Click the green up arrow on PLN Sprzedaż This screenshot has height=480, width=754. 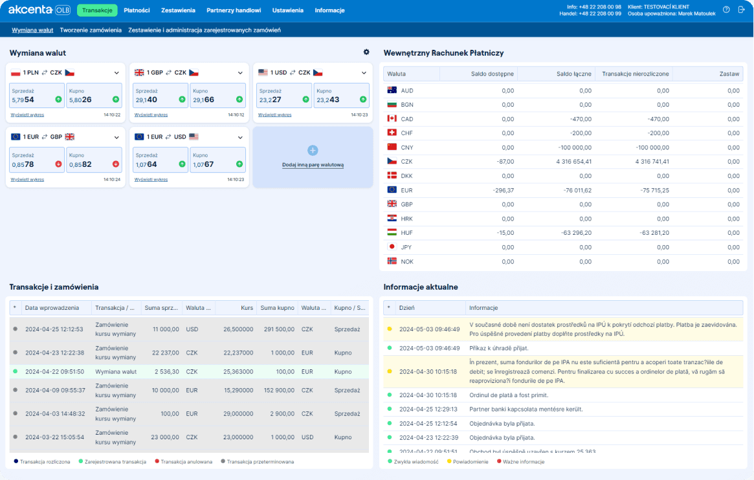[58, 100]
